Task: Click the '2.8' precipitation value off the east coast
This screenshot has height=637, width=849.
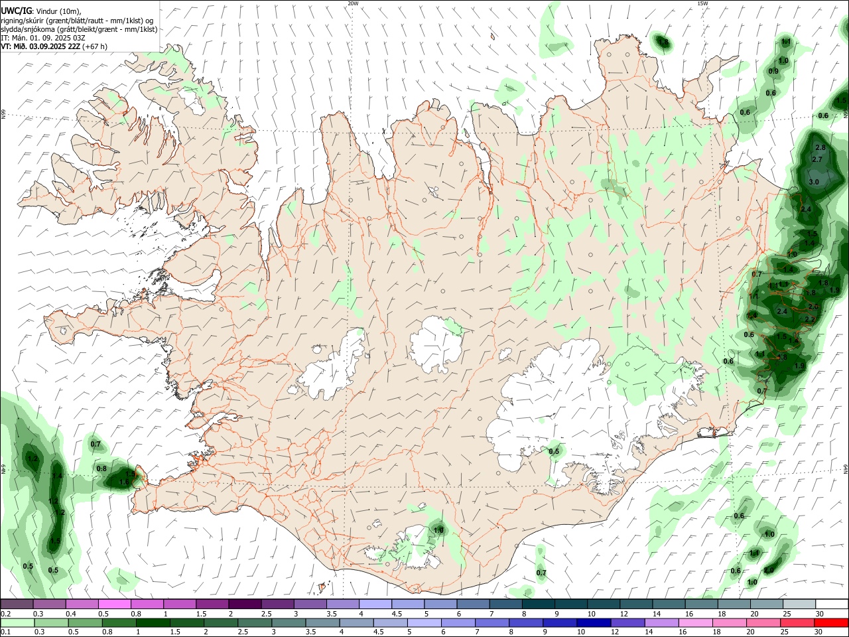Action: (820, 147)
